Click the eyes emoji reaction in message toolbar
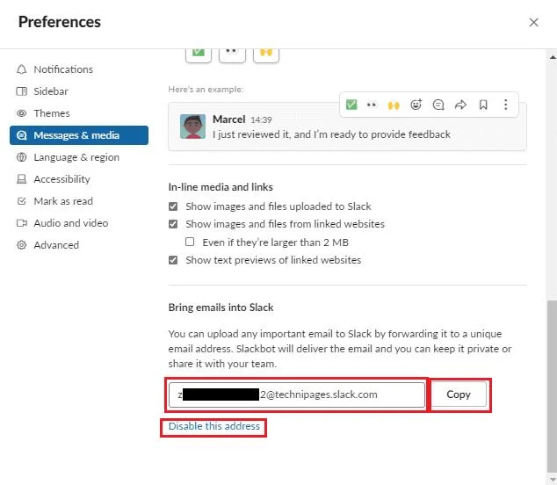 (x=372, y=105)
